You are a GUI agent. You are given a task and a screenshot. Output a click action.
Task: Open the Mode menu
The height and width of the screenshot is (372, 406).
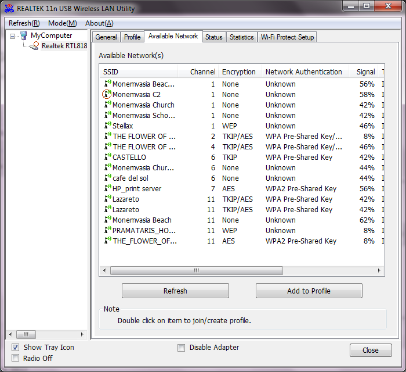62,23
